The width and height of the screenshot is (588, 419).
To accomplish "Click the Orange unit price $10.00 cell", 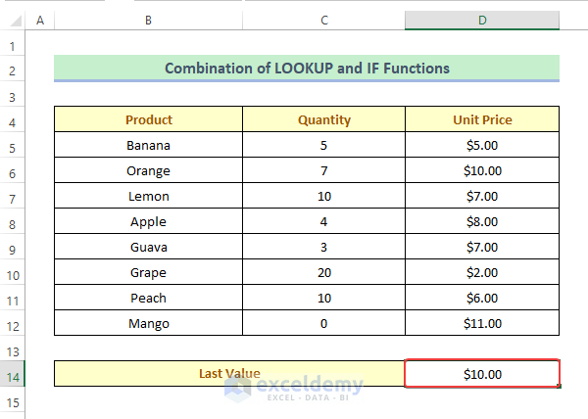I will 481,171.
